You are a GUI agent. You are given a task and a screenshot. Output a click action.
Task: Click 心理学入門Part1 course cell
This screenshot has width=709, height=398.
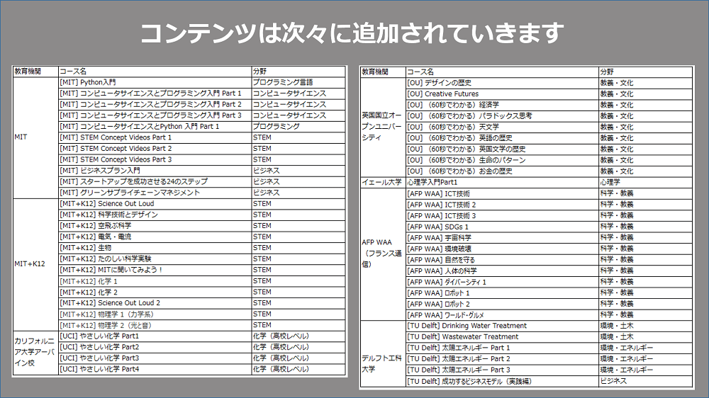(x=503, y=182)
